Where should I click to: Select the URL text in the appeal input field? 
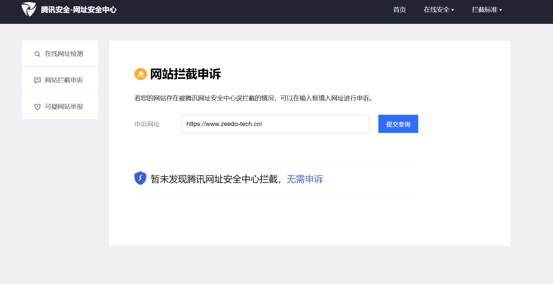(224, 124)
